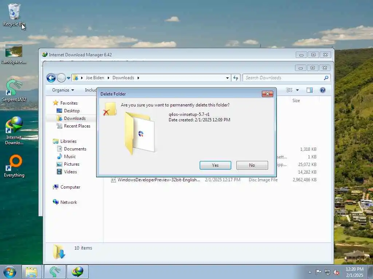Screen dimensions: 373x279
Task: Maximize the Downloads Explorer window
Action: [x=313, y=68]
